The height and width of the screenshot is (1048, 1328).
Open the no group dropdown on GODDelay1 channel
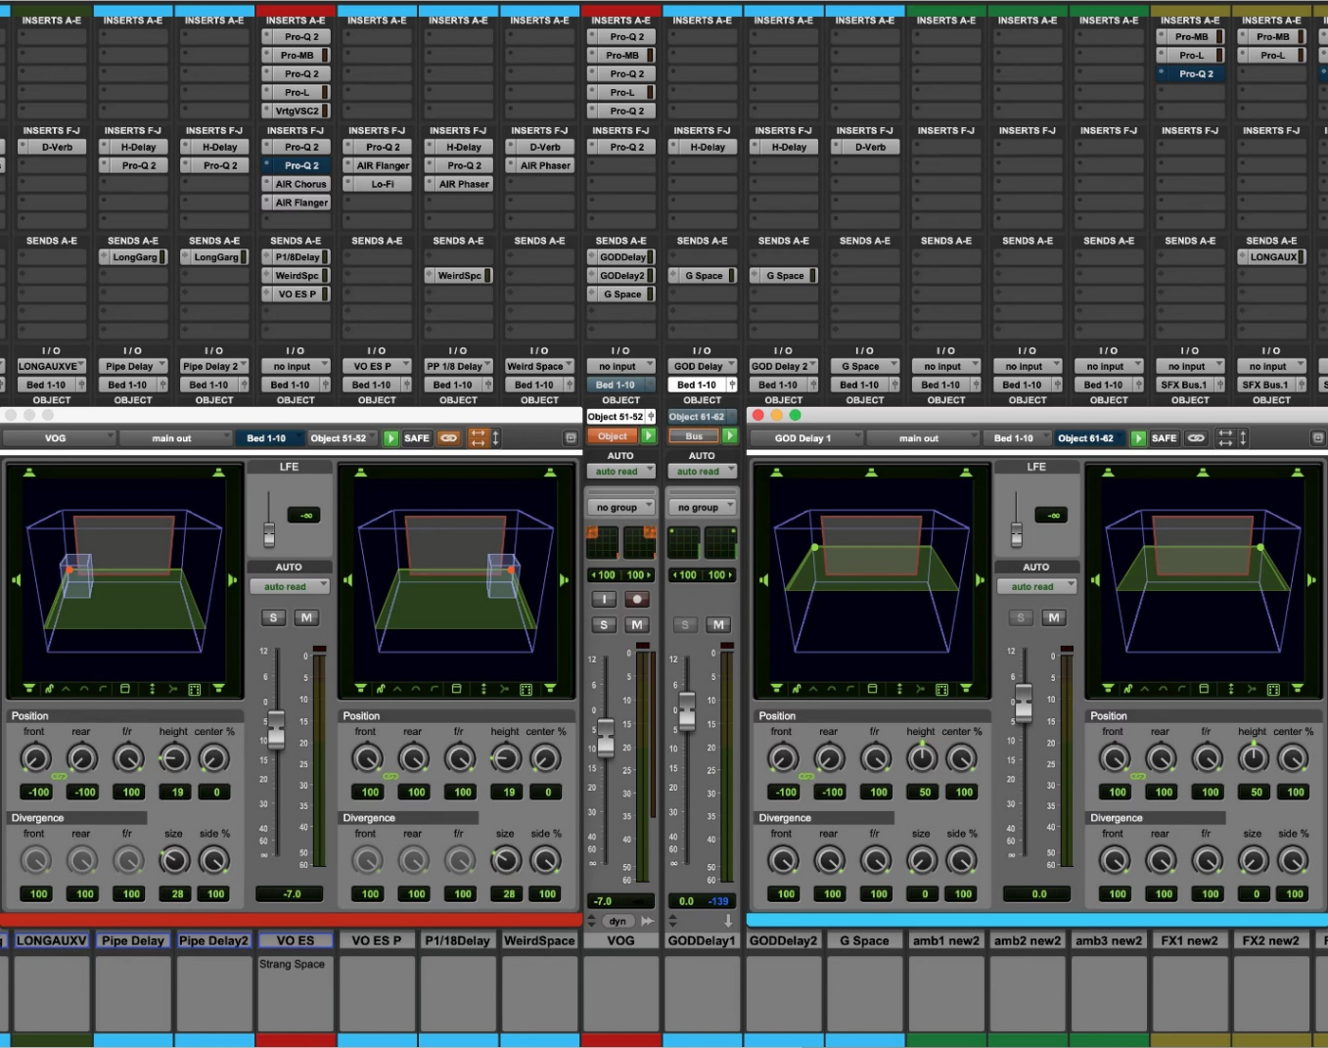(702, 508)
